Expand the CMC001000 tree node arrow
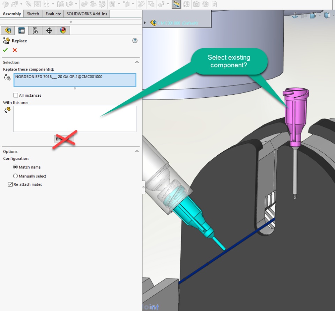Image resolution: width=335 pixels, height=311 pixels. (x=145, y=23)
